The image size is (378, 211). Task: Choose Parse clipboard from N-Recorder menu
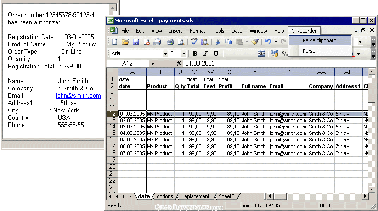[320, 40]
